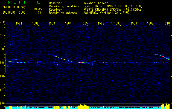Click the 1.1 kHz frequency label
Viewport: 172px width, 109px height.
coord(2,35)
